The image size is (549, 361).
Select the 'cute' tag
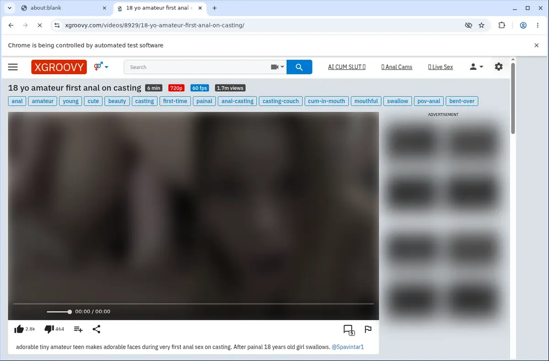click(x=93, y=101)
